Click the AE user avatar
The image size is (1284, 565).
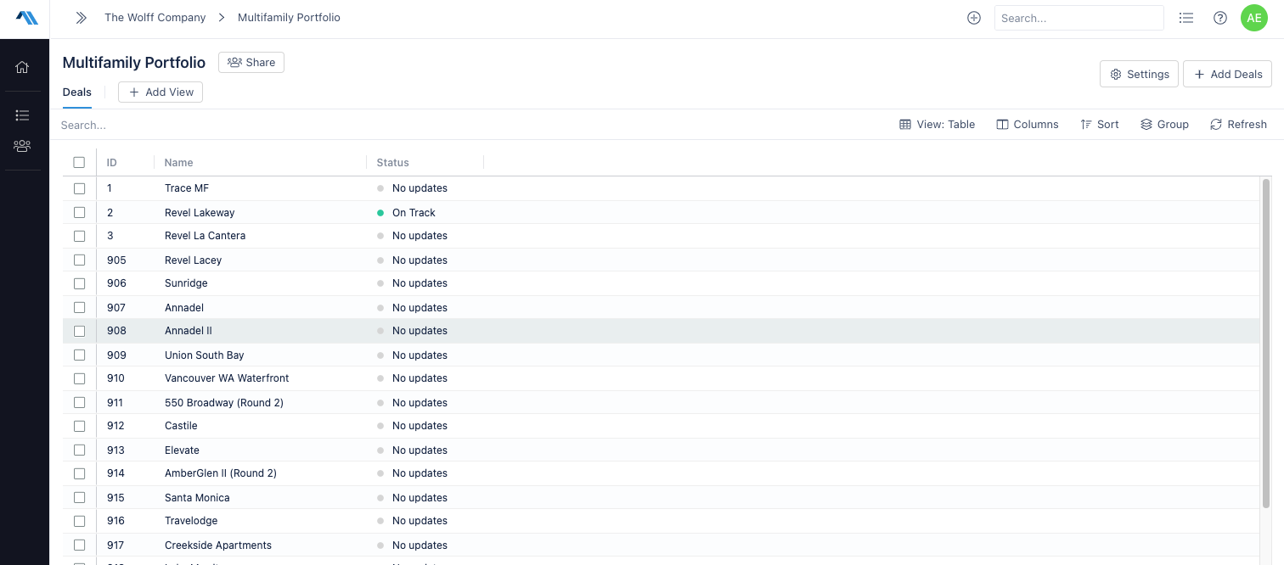click(x=1253, y=18)
